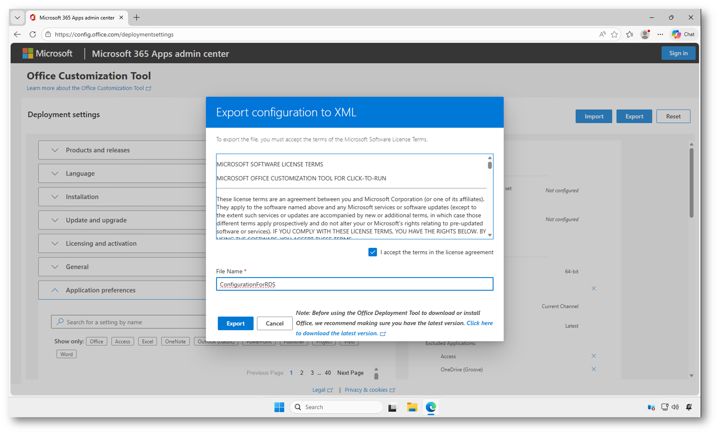
Task: Cancel the Export configuration dialog
Action: [275, 323]
